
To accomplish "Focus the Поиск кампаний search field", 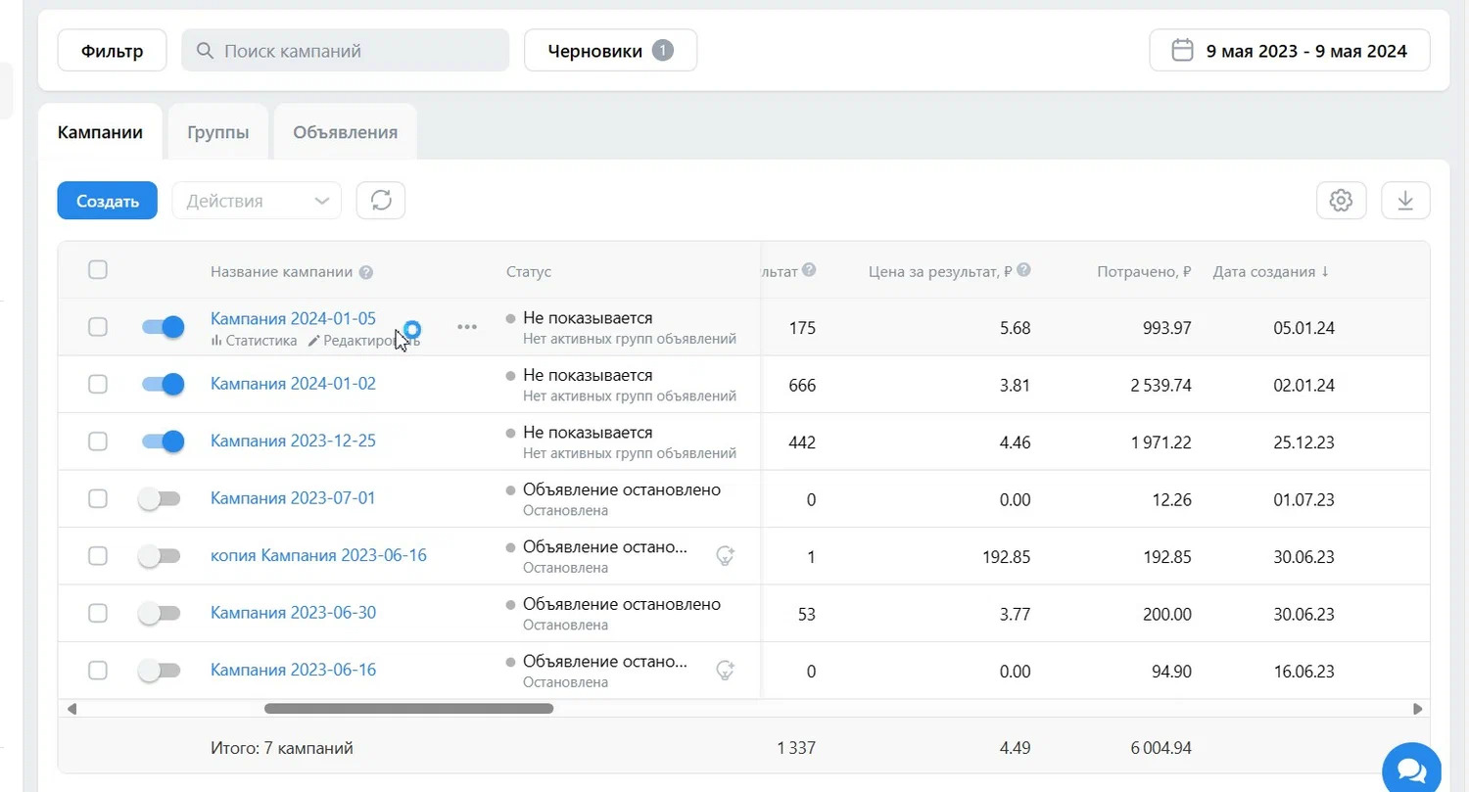I will [345, 51].
